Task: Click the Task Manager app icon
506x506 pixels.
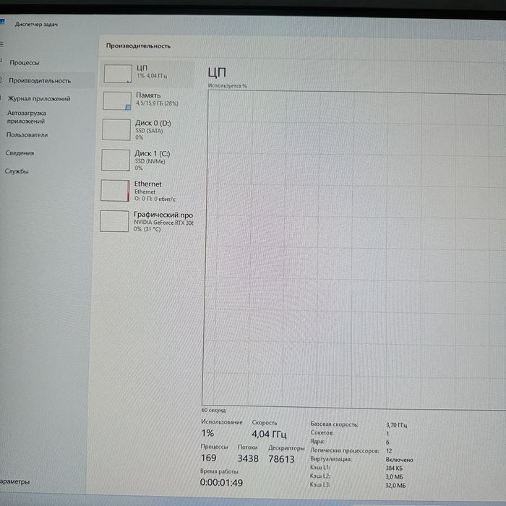Action: 2,22
